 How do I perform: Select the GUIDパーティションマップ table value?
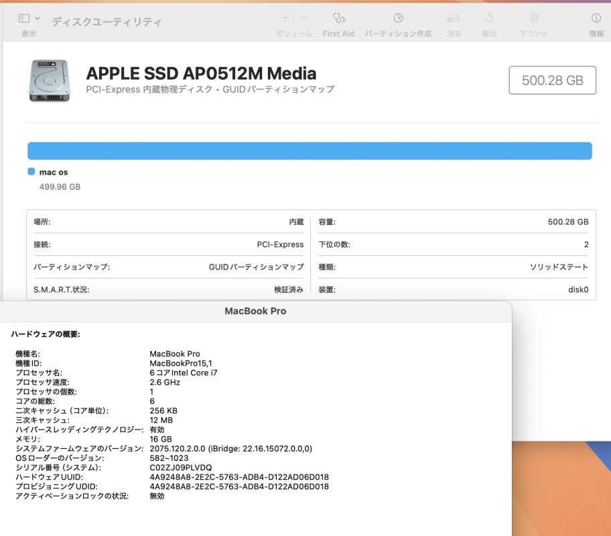pos(256,267)
